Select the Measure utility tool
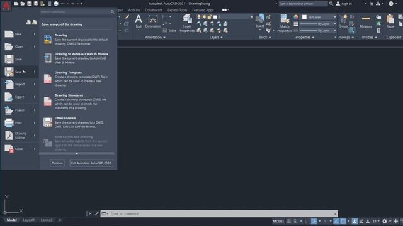 366,19
